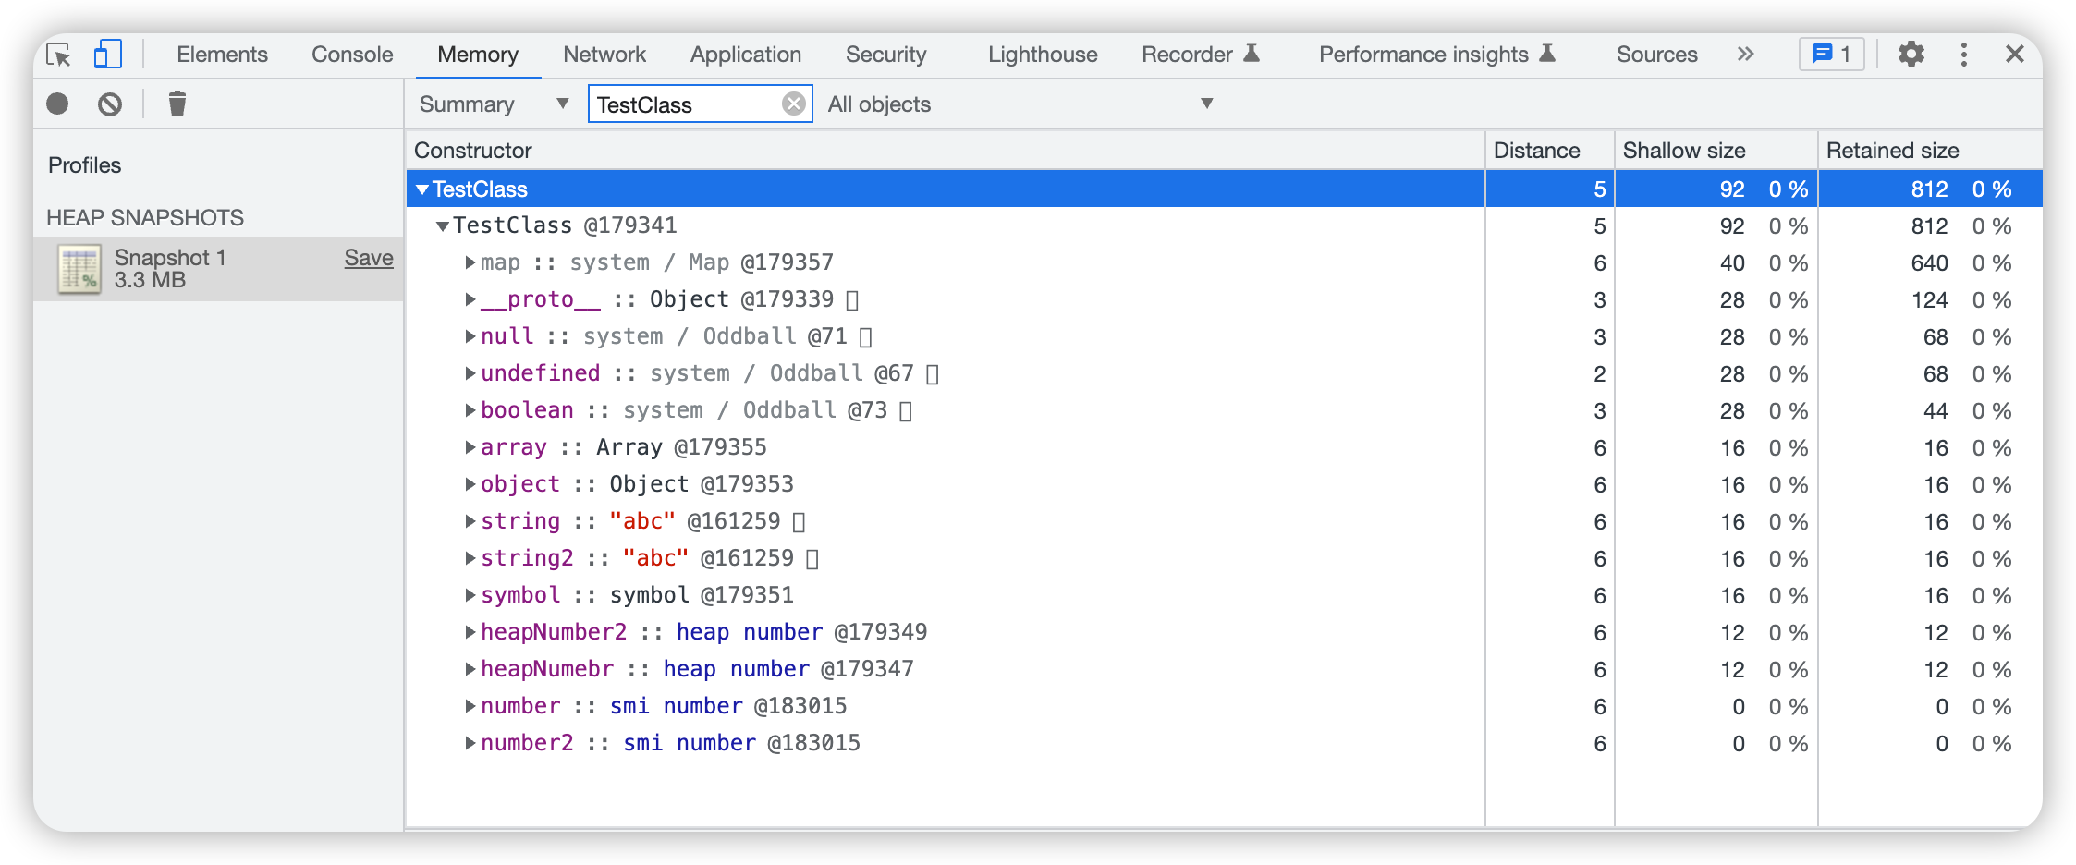Show more tabs with double chevron

(x=1745, y=55)
